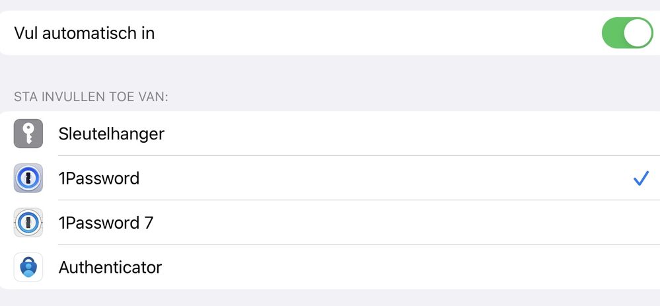
Task: Select the 1Password 7 label
Action: click(x=106, y=223)
